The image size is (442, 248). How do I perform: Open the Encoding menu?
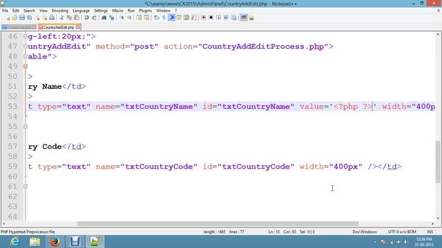tap(60, 10)
